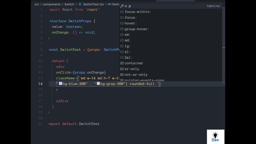Open the components breadcrumb
This screenshot has width=256, height=144.
(52, 4)
